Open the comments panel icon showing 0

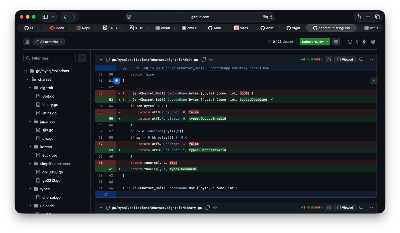tap(361, 42)
